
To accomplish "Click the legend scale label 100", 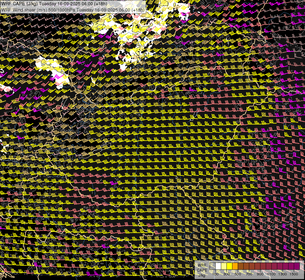I will 215,274.
